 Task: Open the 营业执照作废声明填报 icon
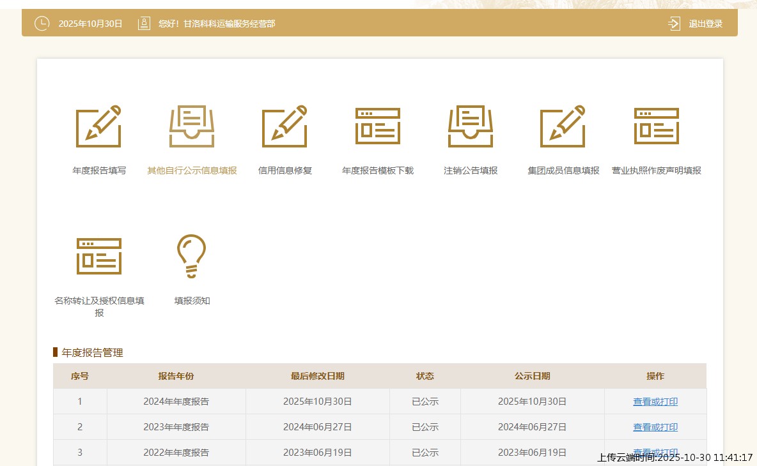tap(657, 126)
